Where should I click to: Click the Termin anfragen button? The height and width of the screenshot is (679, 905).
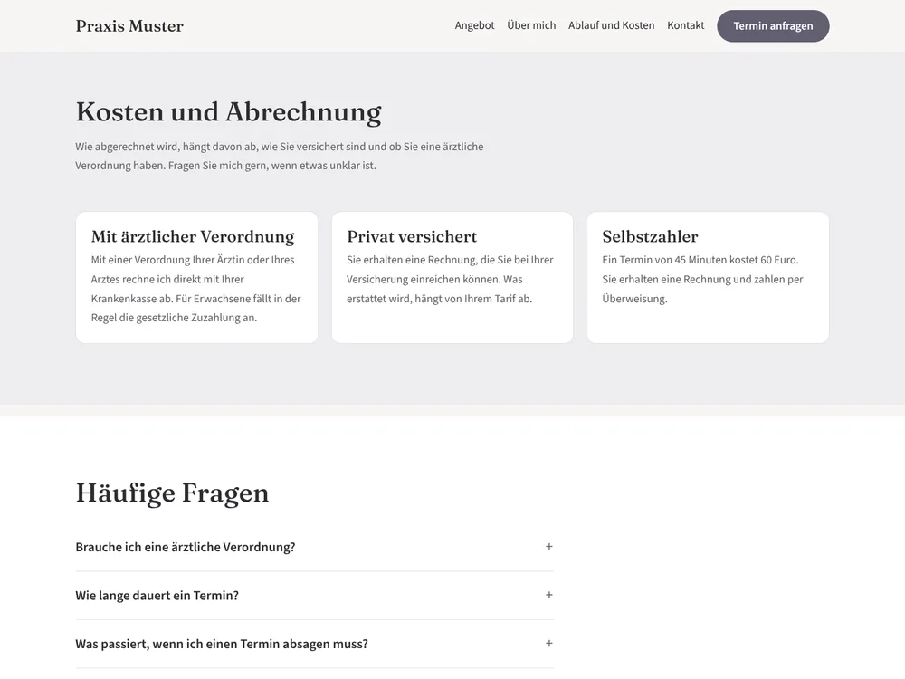(x=773, y=26)
